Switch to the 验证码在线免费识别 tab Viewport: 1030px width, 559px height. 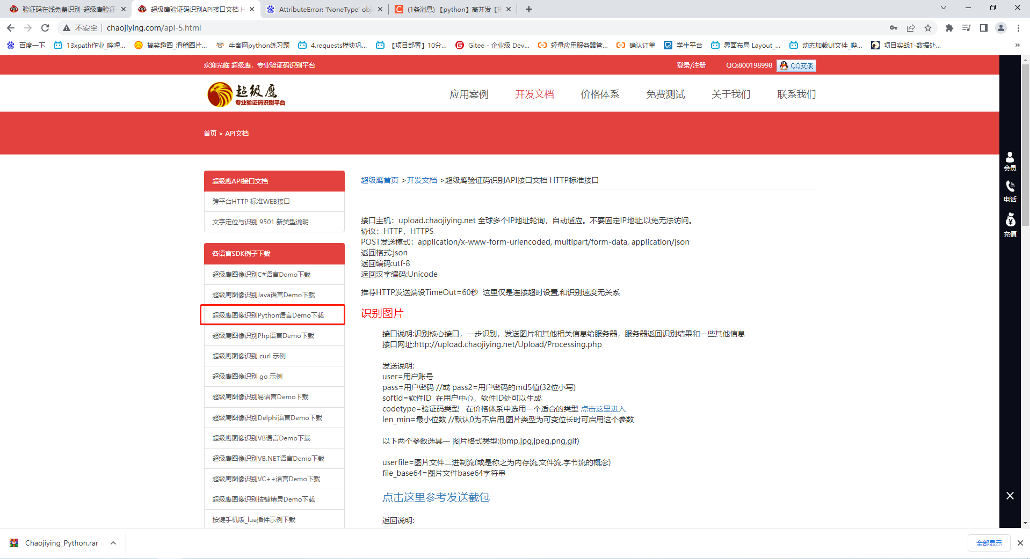[x=67, y=9]
